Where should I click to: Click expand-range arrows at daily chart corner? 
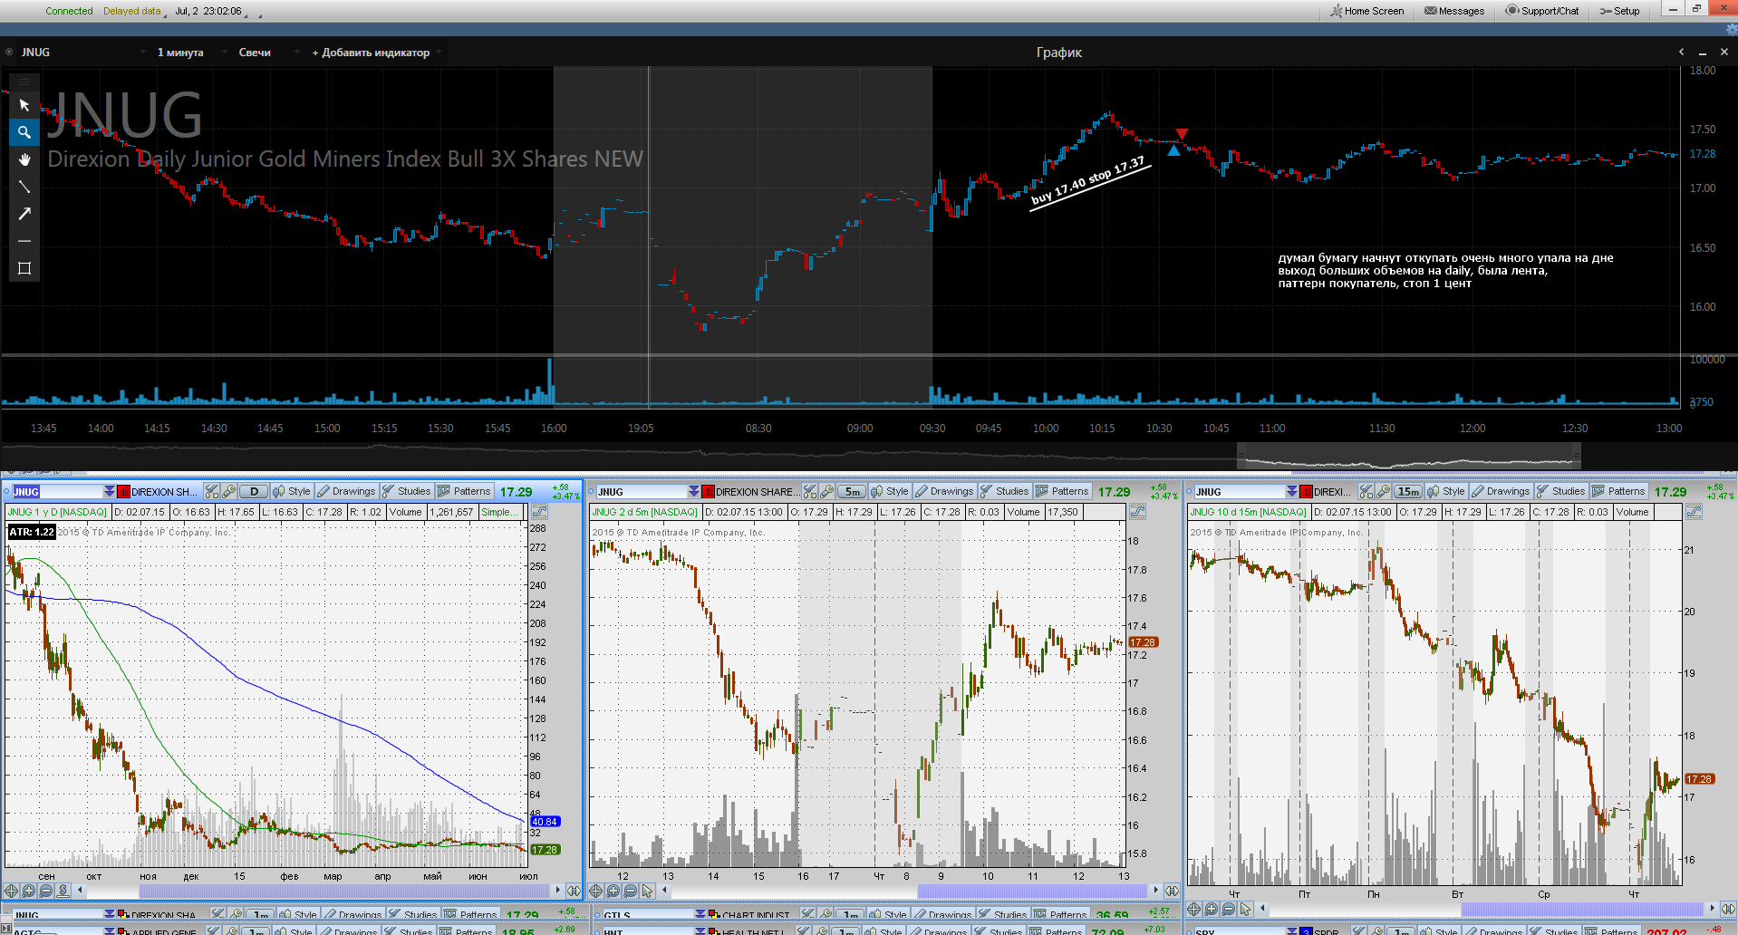click(x=575, y=891)
